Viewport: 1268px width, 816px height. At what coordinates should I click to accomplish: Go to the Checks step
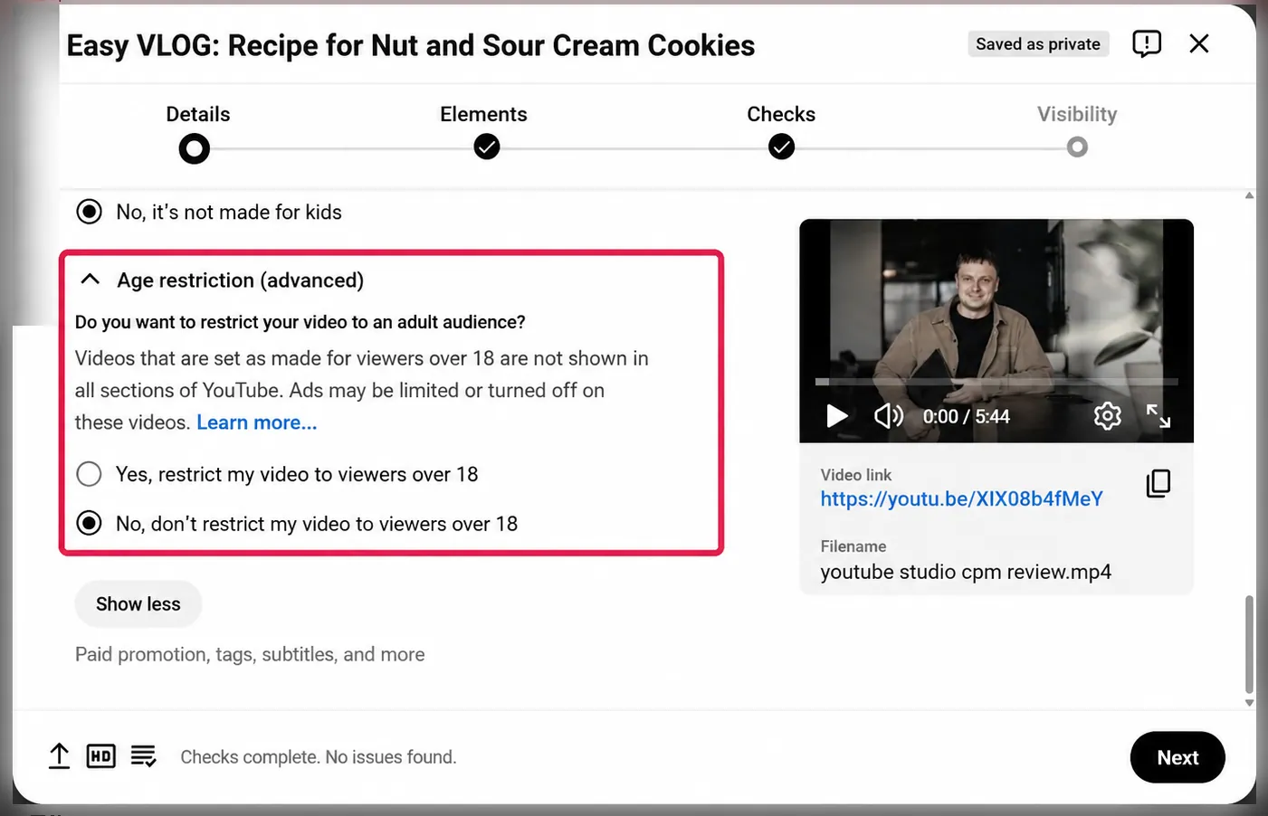pos(781,147)
